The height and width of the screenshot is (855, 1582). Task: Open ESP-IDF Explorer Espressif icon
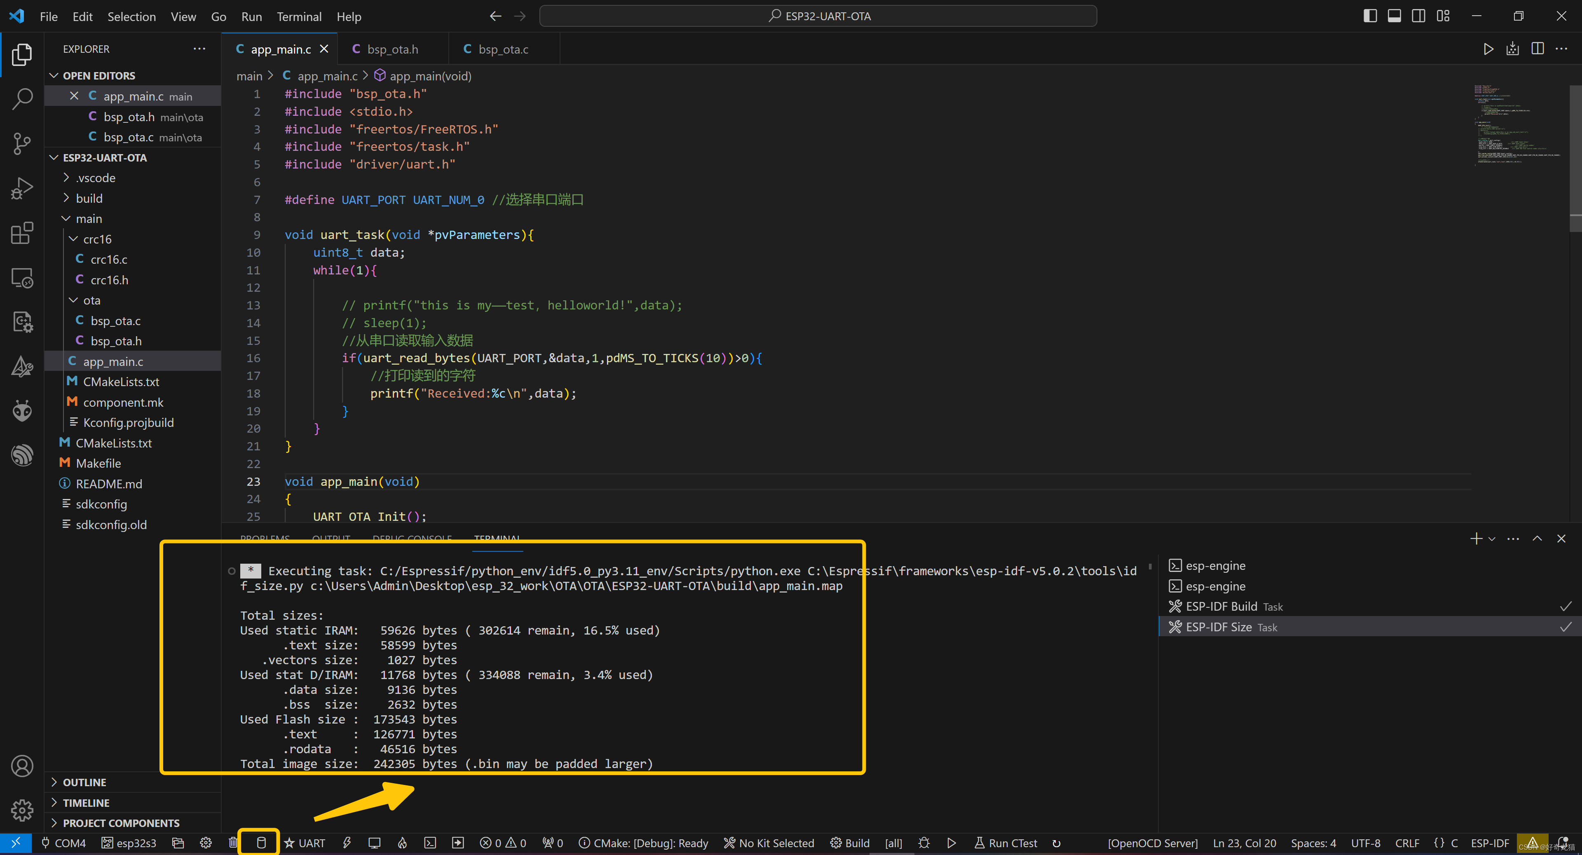[x=22, y=455]
